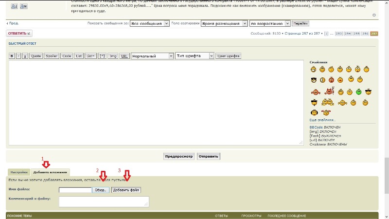389x219 pixels.
Task: Open the user profile icon at top left
Action: (x=14, y=6)
